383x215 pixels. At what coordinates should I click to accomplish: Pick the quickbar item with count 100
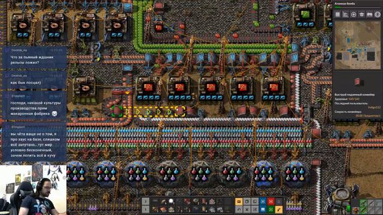click(x=212, y=209)
